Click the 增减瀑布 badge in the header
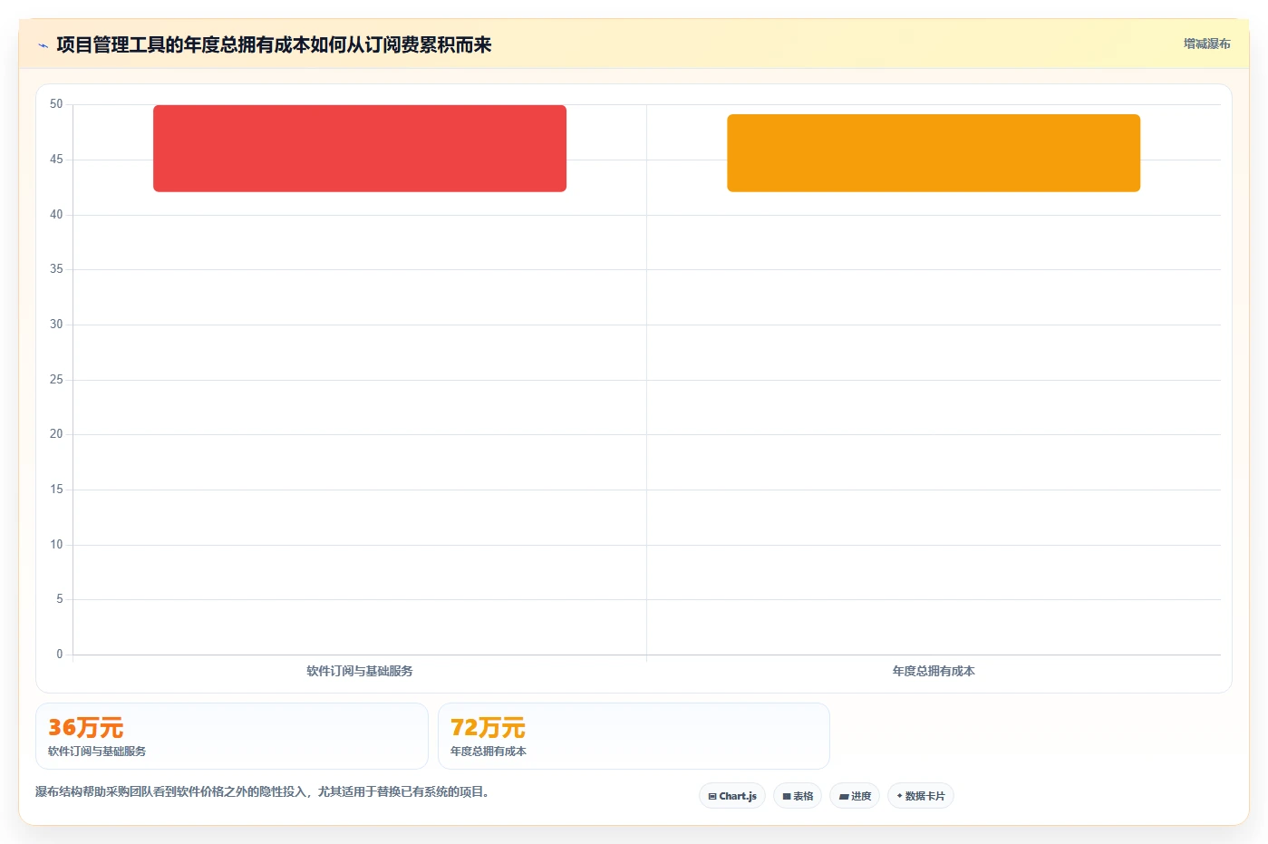This screenshot has width=1268, height=844. pos(1206,44)
